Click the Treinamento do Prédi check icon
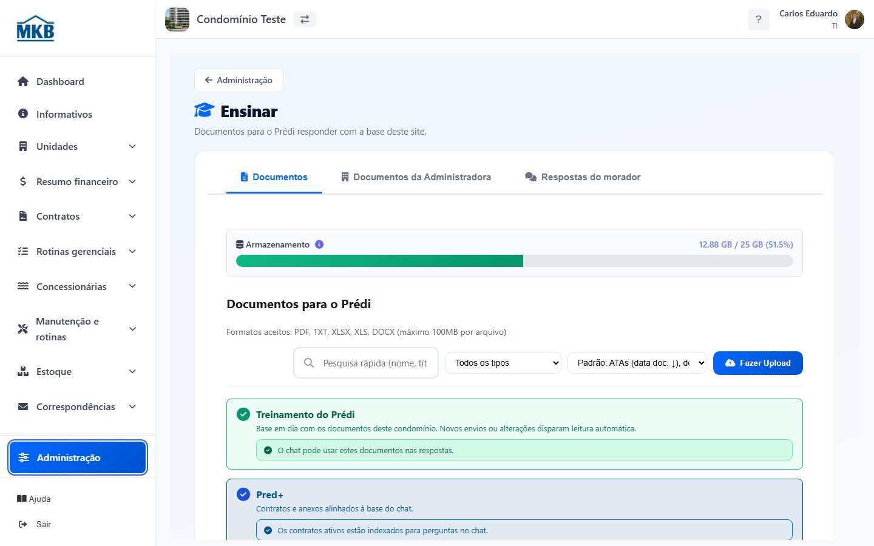This screenshot has height=546, width=874. coord(243,414)
